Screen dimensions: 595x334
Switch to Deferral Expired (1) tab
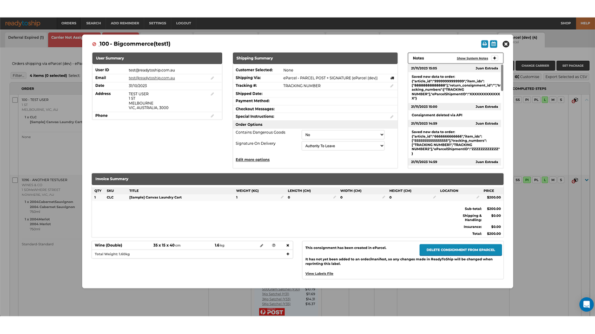26,38
